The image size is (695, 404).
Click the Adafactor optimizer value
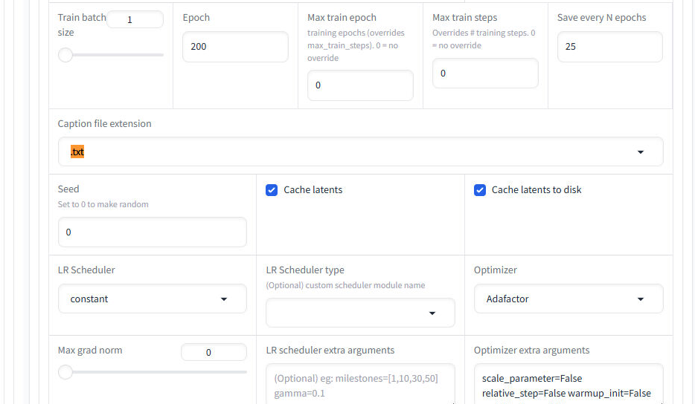(x=507, y=299)
